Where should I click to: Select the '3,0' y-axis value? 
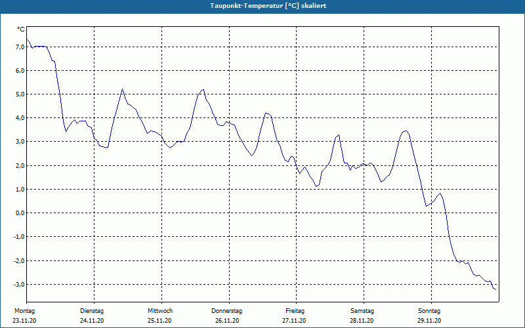[x=20, y=142]
